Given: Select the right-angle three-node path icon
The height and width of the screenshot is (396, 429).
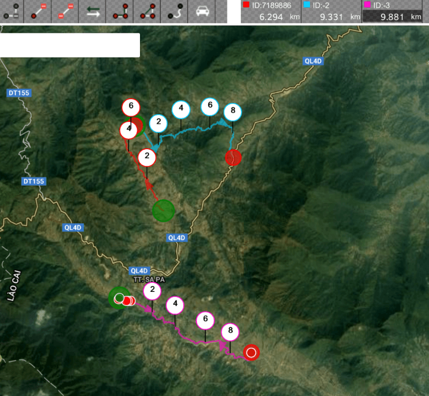Looking at the screenshot, I should pyautogui.click(x=120, y=12).
